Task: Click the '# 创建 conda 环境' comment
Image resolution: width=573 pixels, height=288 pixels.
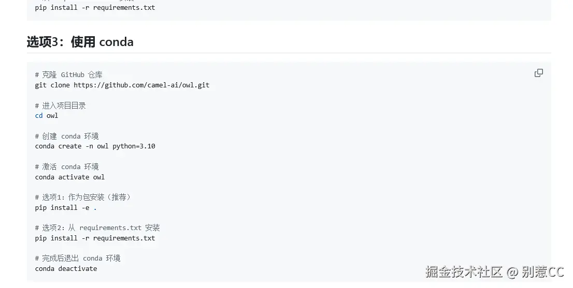Action: pos(67,137)
